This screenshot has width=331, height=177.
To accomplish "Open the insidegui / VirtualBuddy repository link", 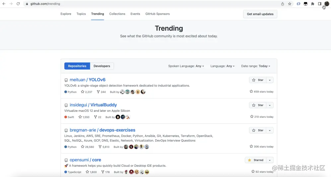I will coord(93,105).
